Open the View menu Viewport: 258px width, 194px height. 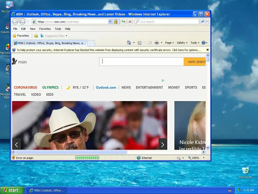[33, 29]
